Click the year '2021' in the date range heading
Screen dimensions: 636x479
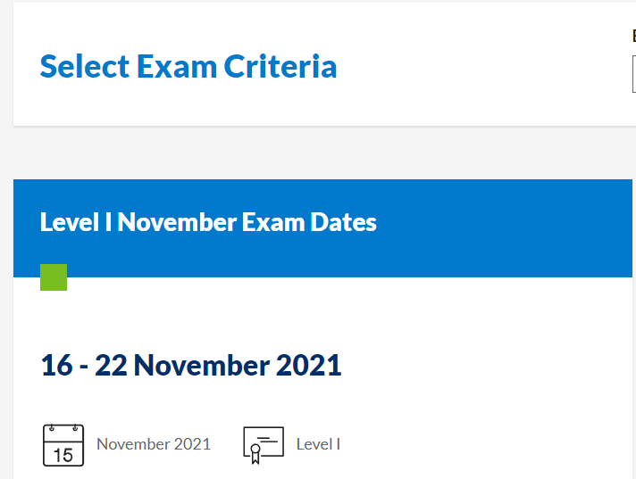(308, 366)
